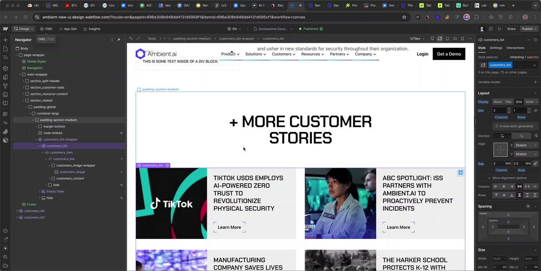Click the TikTok card thumbnail image

pos(171,203)
